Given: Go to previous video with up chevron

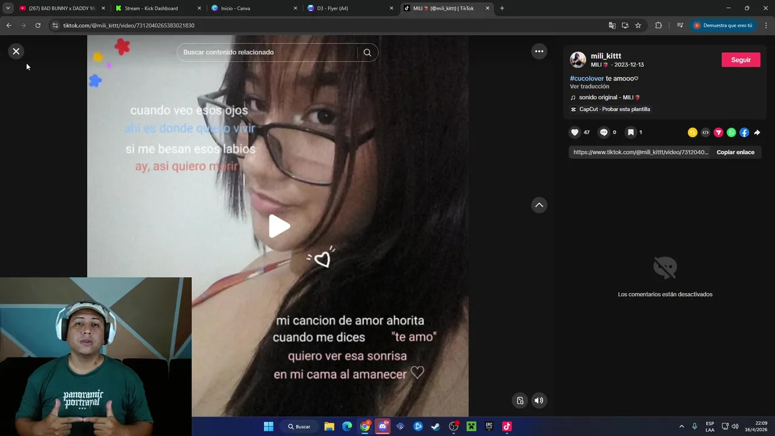Looking at the screenshot, I should coord(539,205).
